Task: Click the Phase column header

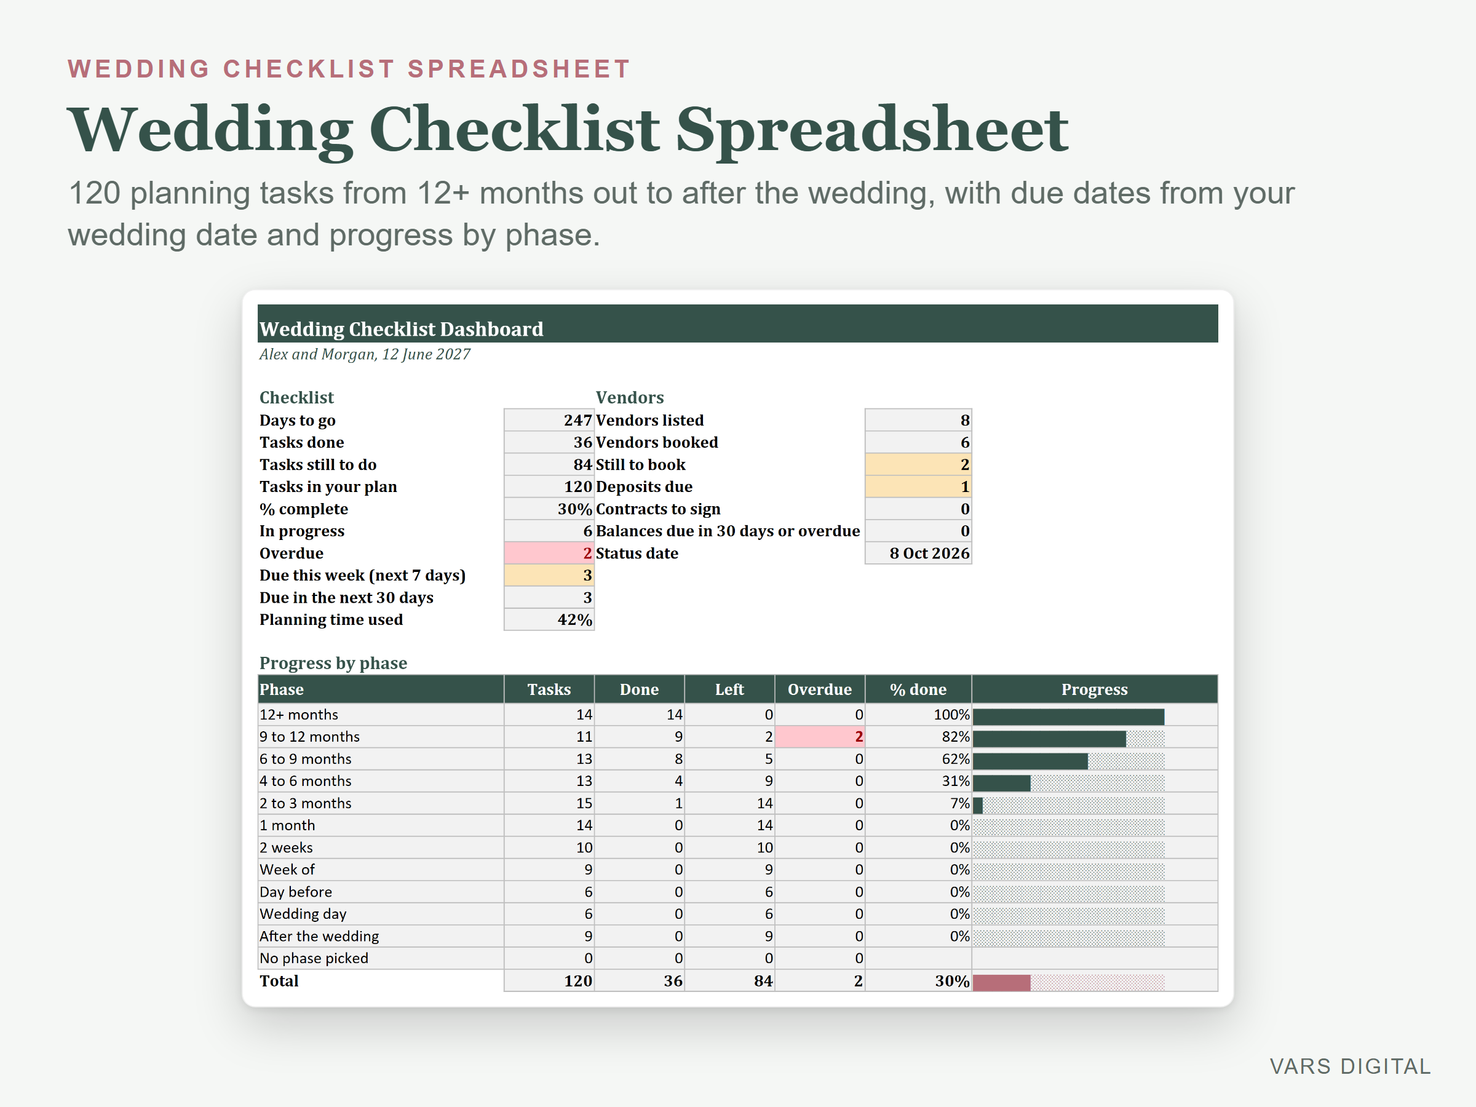Action: click(380, 689)
